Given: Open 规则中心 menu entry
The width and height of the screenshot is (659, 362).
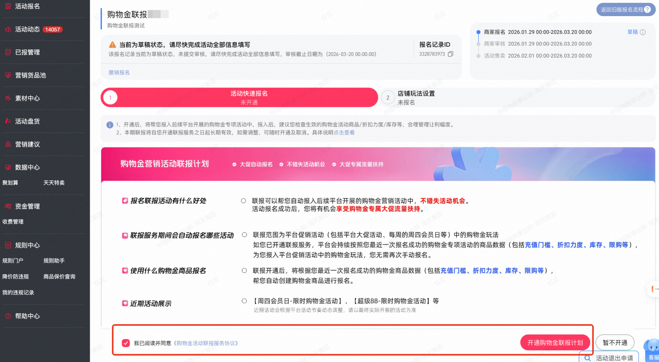Looking at the screenshot, I should [x=27, y=245].
